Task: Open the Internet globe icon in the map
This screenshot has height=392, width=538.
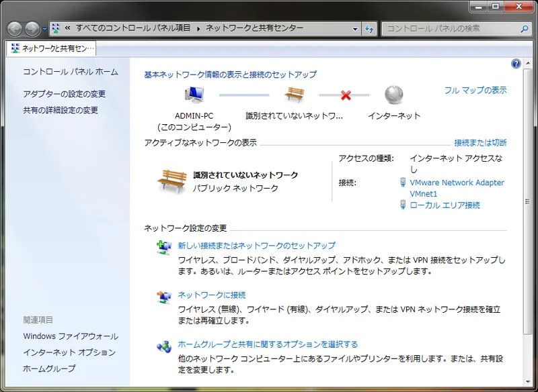Action: point(393,95)
